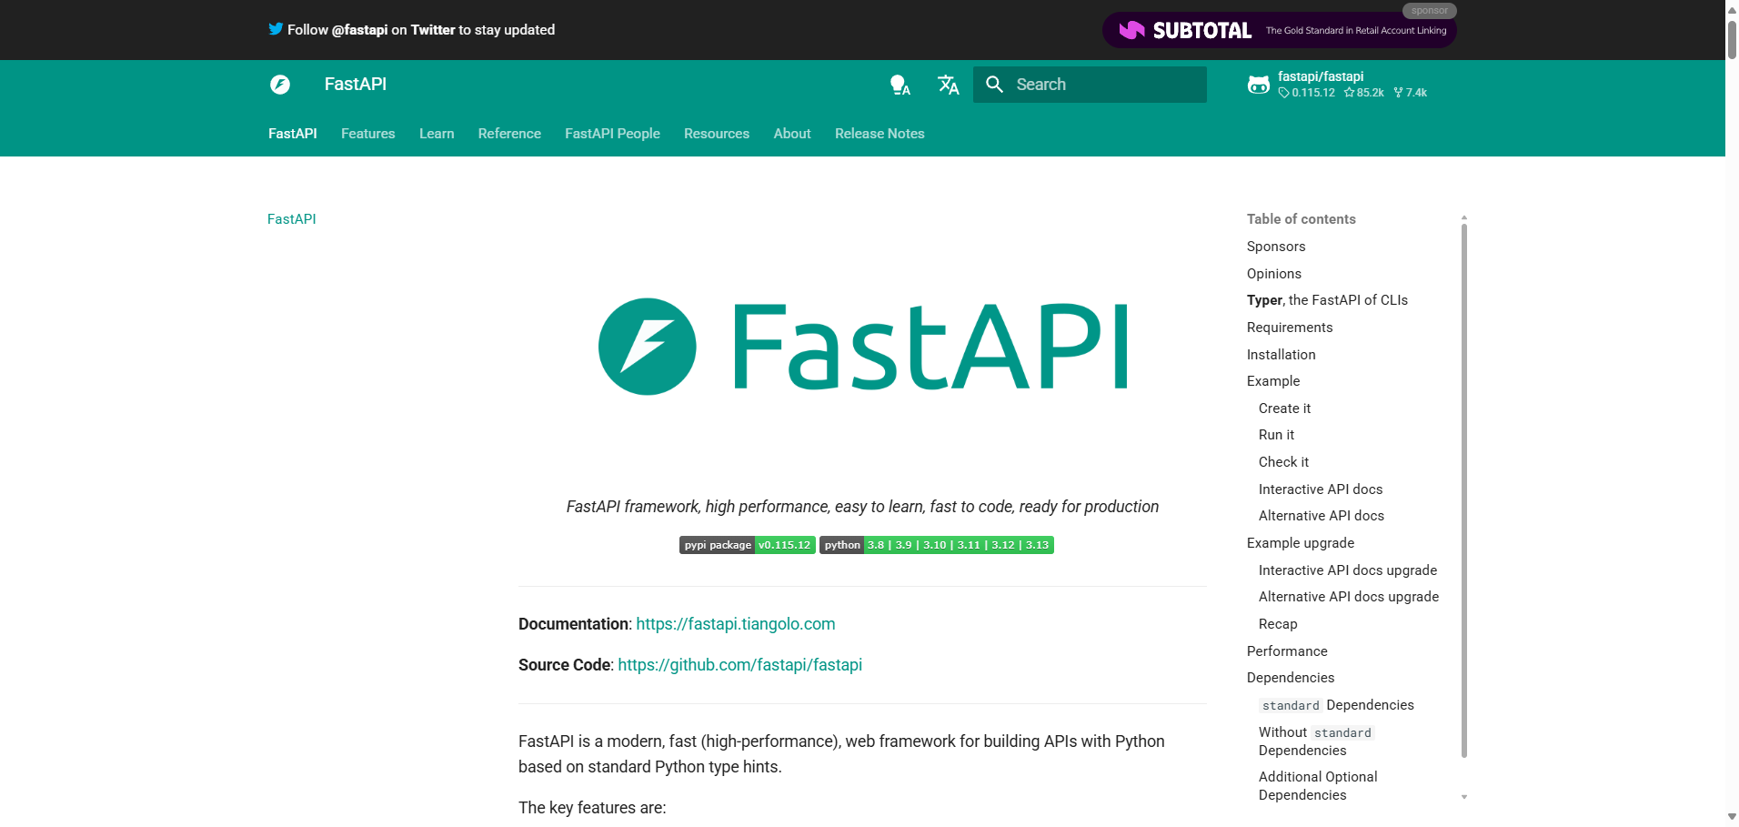This screenshot has height=827, width=1739.
Task: Go to Typer, the FastAPI of CLIs
Action: (1327, 300)
